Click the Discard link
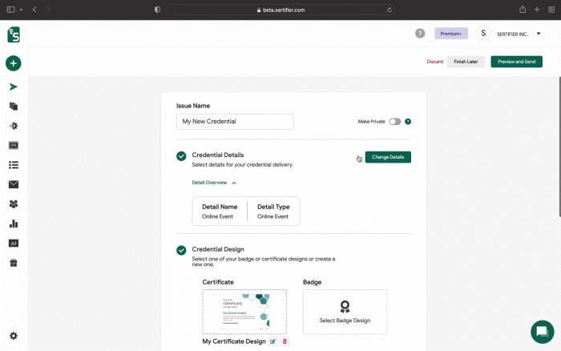 point(434,62)
